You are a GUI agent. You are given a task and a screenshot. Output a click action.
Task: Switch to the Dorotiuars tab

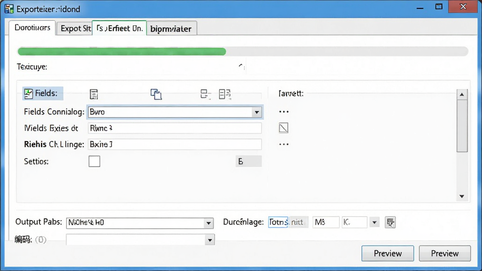pyautogui.click(x=32, y=28)
